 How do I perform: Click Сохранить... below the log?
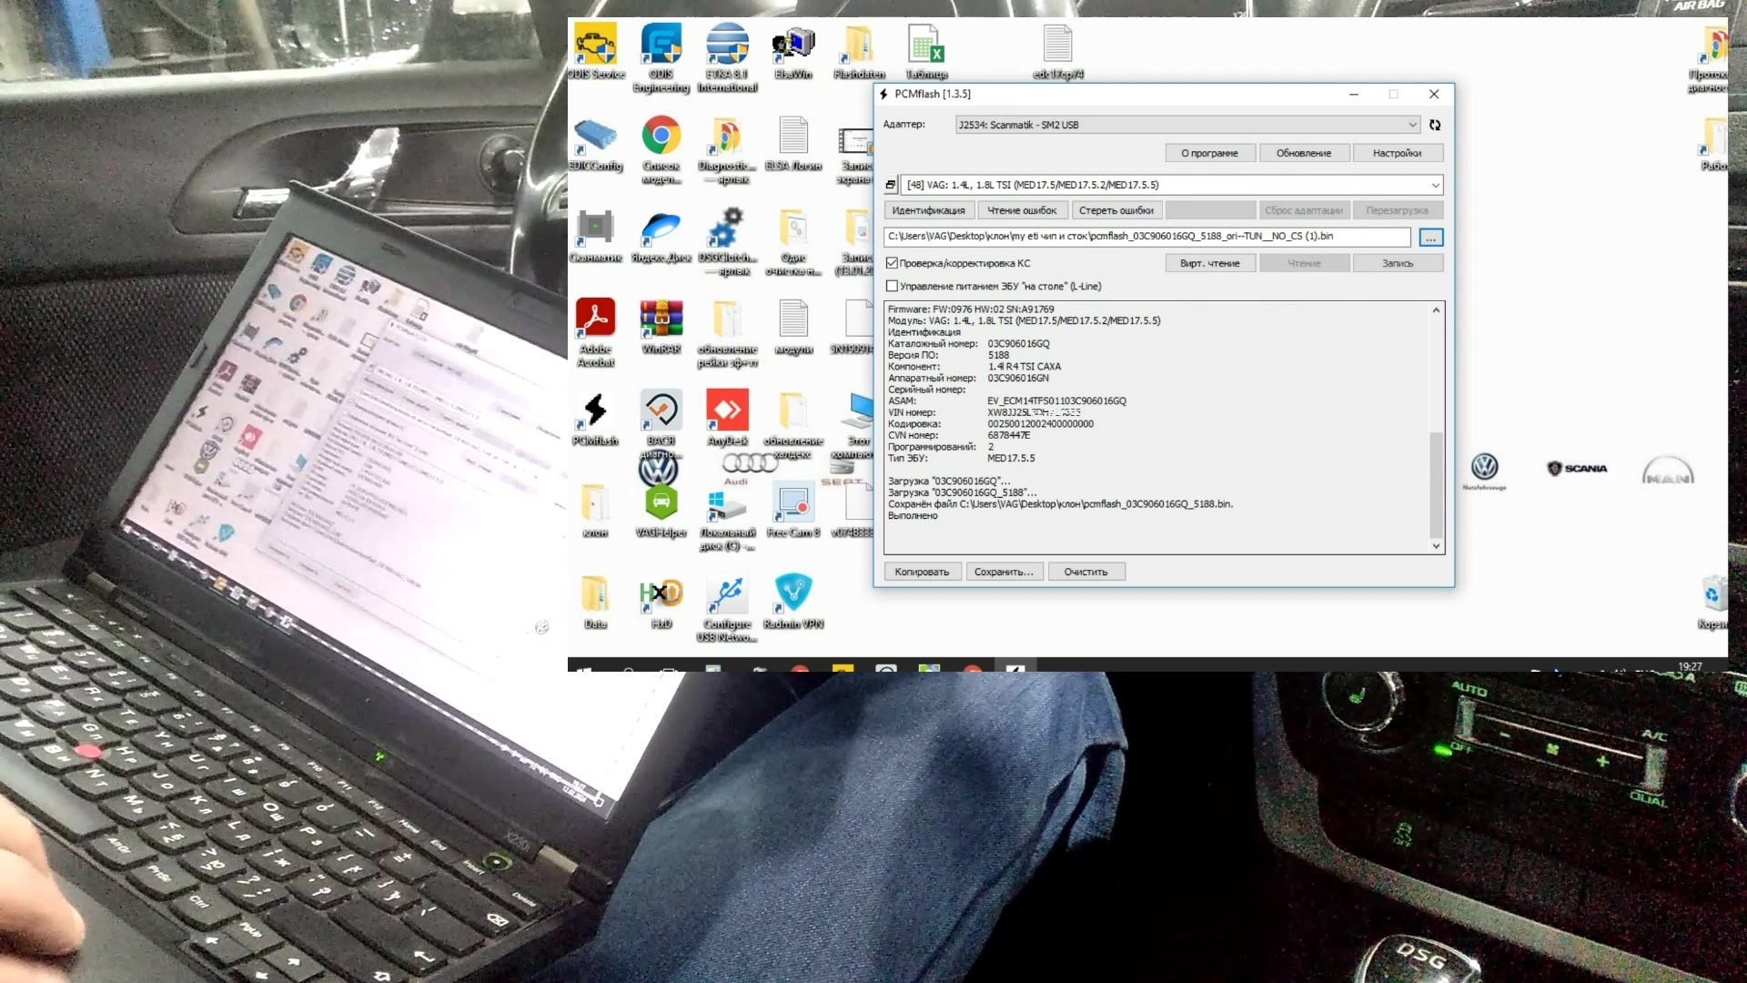[x=1004, y=572]
